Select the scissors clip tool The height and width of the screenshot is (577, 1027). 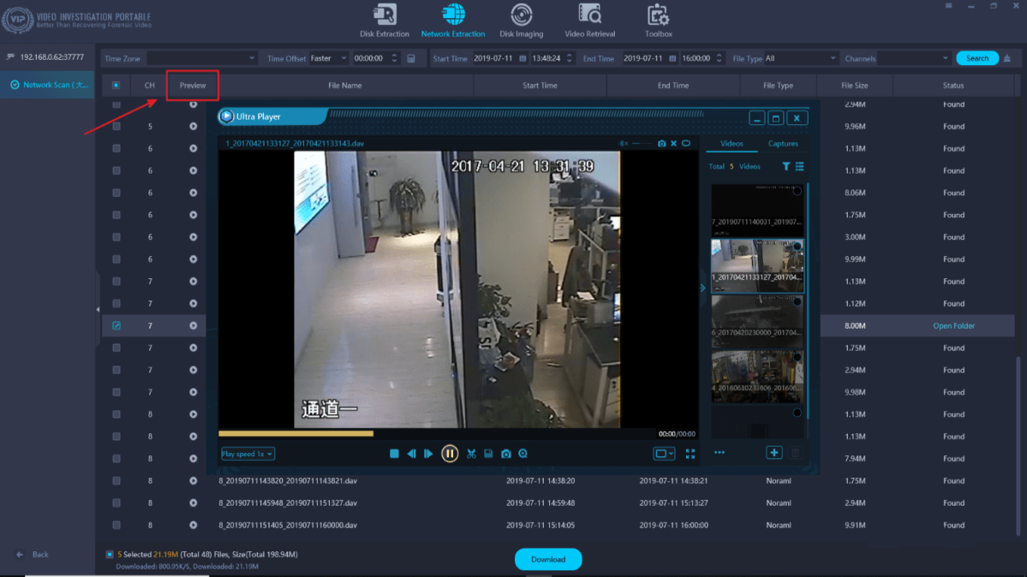click(x=471, y=454)
